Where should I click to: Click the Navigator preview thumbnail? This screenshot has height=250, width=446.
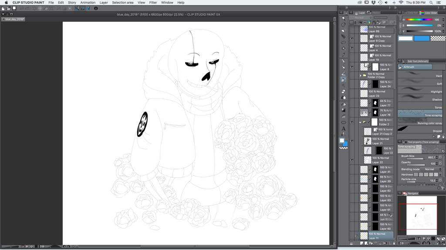[x=422, y=215]
